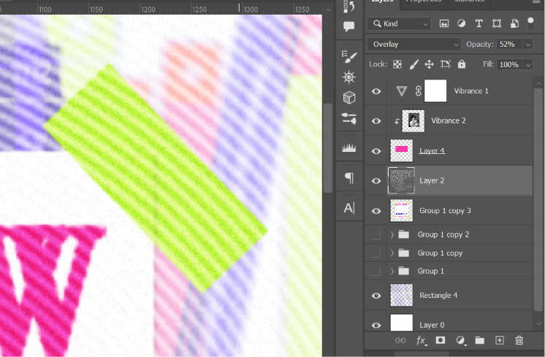The height and width of the screenshot is (357, 545).
Task: Select the Layer 2 texture thumbnail
Action: 402,180
